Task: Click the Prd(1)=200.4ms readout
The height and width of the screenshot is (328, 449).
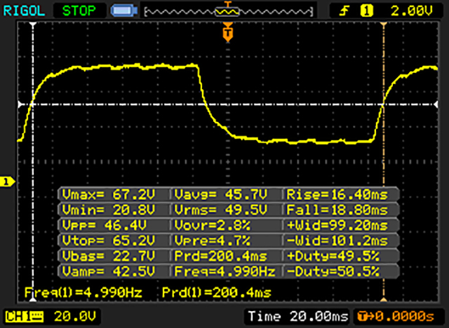Action: tap(216, 291)
